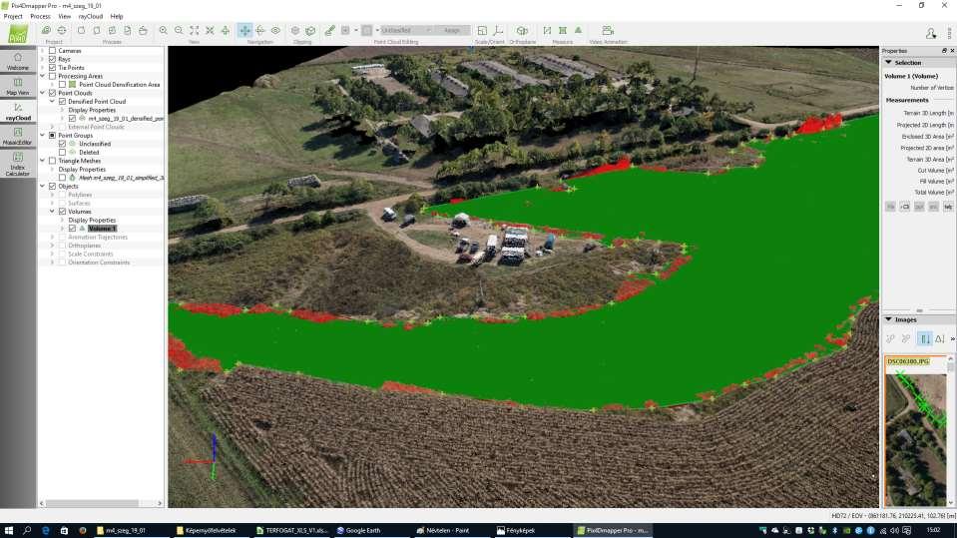957x538 pixels.
Task: Collapse the Processing Areas tree node
Action: [x=43, y=76]
